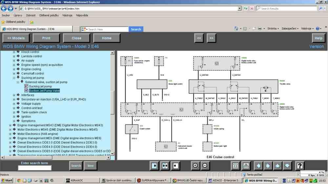Click the diagram overview icon
328x184 pixels.
tap(236, 166)
